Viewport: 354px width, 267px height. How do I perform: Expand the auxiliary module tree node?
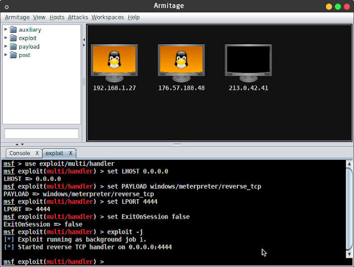pos(6,29)
